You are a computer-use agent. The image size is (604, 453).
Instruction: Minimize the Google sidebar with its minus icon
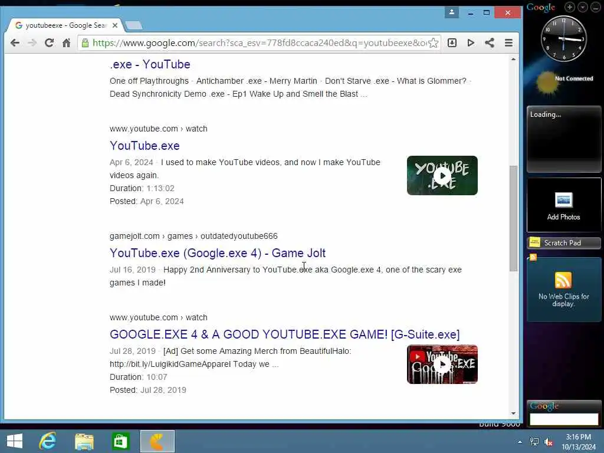tap(595, 7)
